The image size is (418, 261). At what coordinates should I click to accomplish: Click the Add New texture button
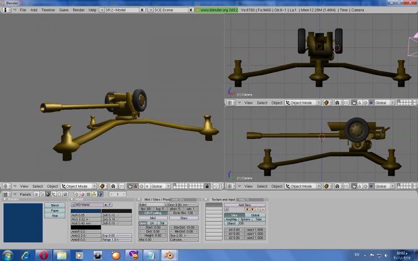click(x=245, y=205)
